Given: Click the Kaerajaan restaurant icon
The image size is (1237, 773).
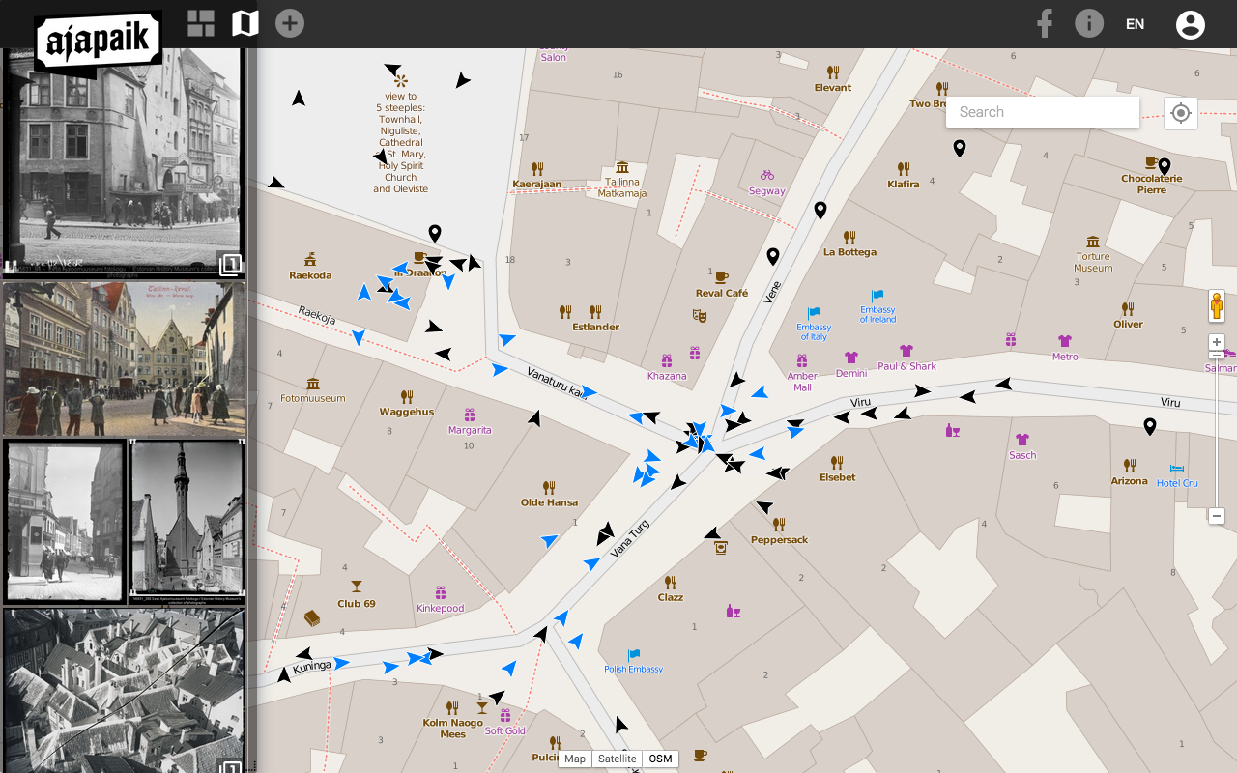Looking at the screenshot, I should tap(537, 168).
